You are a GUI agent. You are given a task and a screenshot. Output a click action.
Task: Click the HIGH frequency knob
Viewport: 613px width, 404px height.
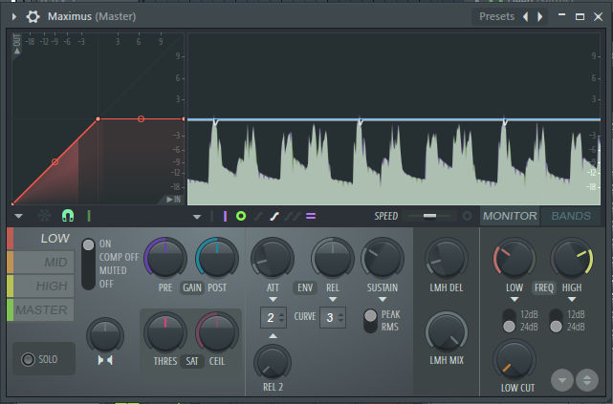572,258
